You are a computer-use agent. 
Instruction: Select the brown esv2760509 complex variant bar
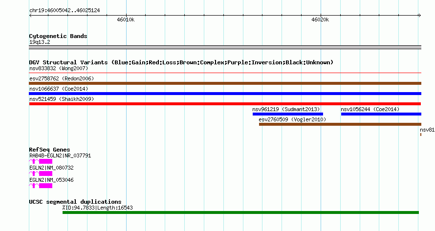(x=340, y=124)
